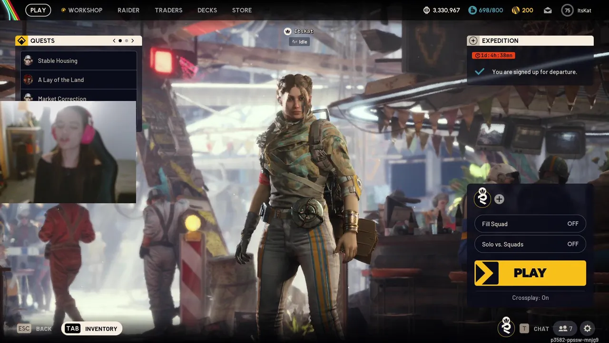Click the expedition countdown timer 1d:4h:38mn
609x343 pixels.
click(x=493, y=56)
